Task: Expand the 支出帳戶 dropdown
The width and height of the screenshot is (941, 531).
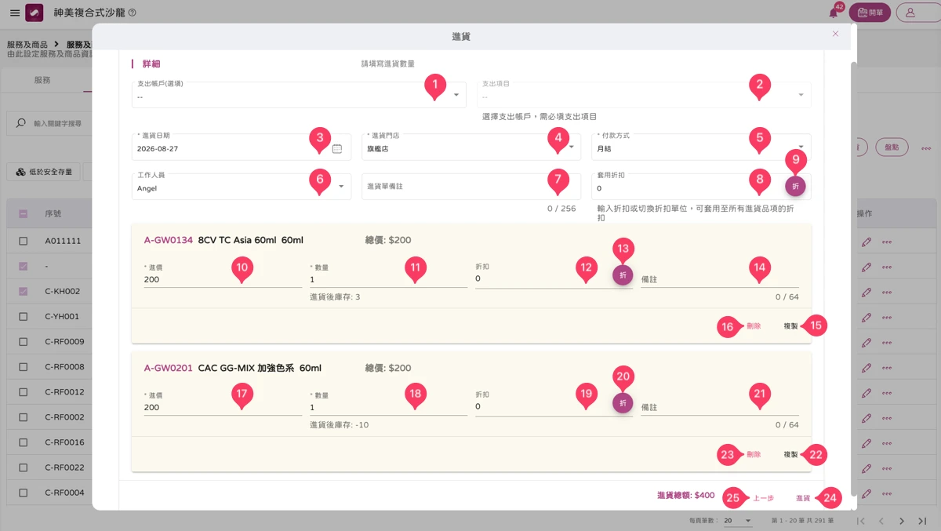Action: pyautogui.click(x=299, y=95)
